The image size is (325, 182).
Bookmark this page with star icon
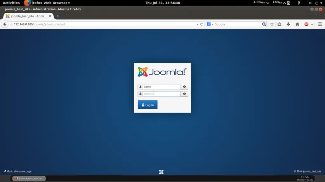click(x=272, y=24)
